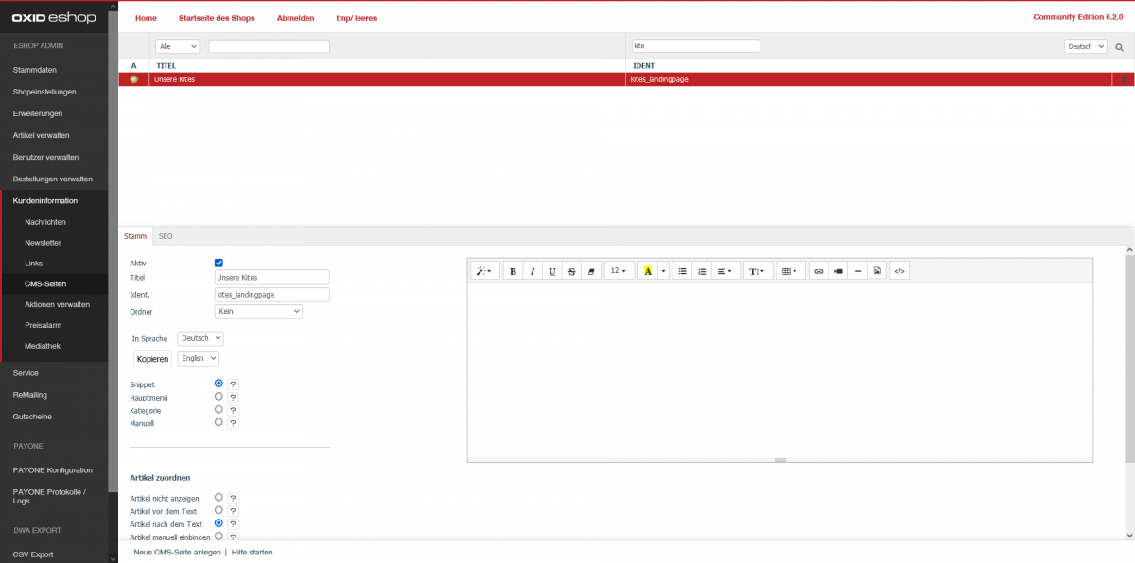Select the Snippet radio button

(219, 384)
